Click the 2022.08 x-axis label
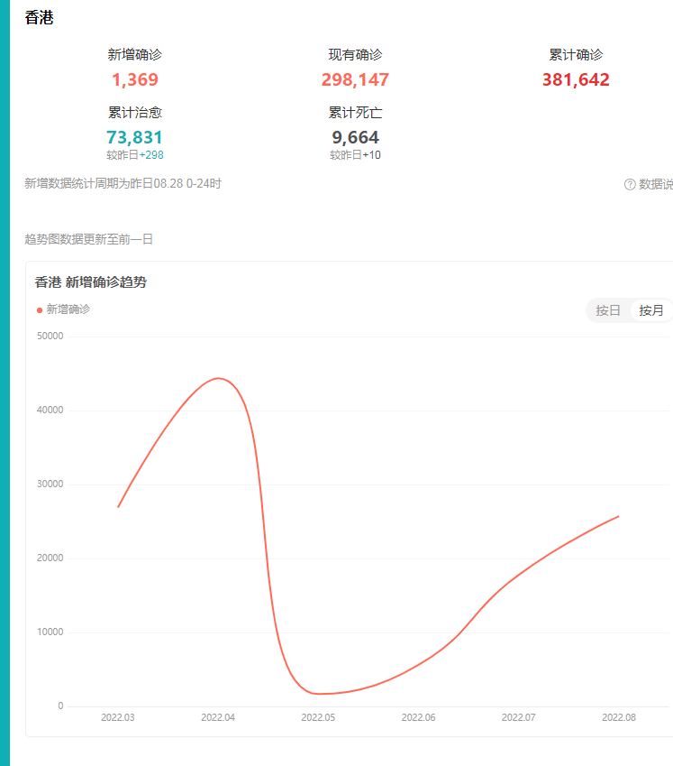This screenshot has width=673, height=766. 619,717
